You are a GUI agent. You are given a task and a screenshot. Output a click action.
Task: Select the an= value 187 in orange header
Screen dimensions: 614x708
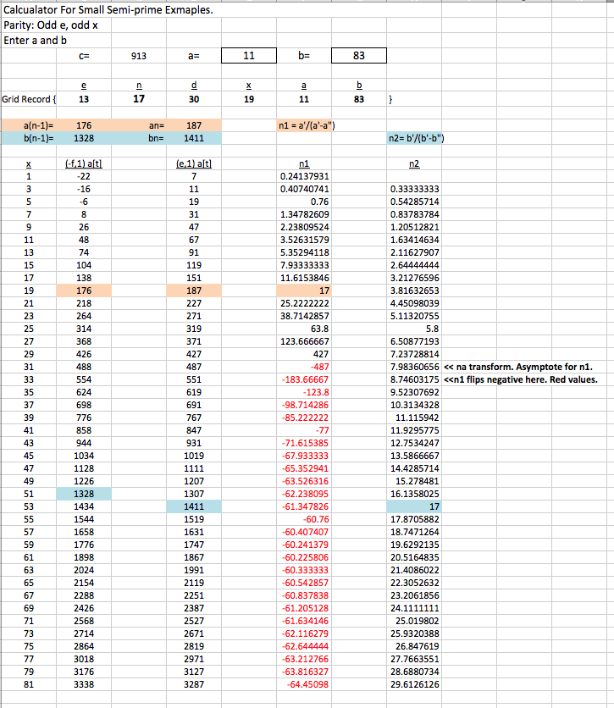(x=194, y=125)
